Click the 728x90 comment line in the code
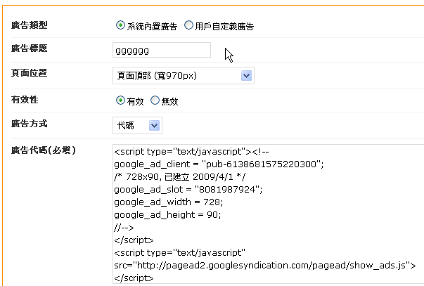The height and width of the screenshot is (286, 424). [180, 177]
